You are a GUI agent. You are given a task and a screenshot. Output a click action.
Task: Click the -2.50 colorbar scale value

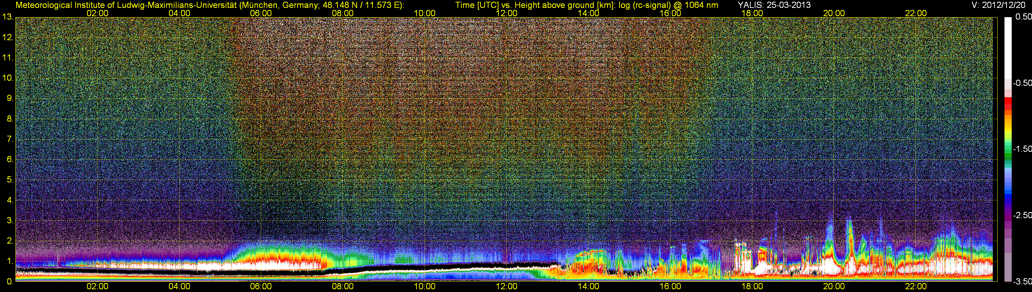click(x=1022, y=215)
